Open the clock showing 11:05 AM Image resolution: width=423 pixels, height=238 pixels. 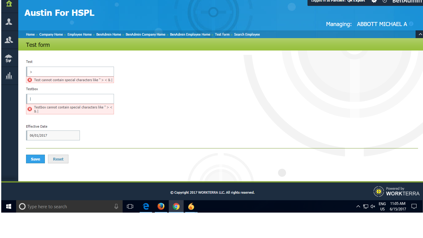(x=398, y=206)
